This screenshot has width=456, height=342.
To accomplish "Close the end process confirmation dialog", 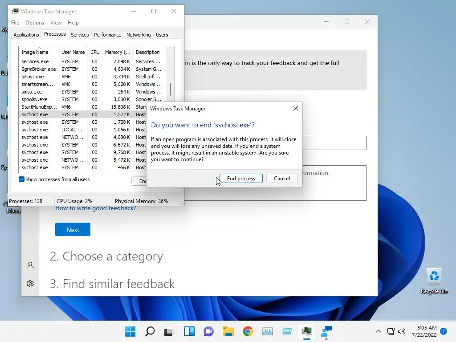I will (x=296, y=108).
